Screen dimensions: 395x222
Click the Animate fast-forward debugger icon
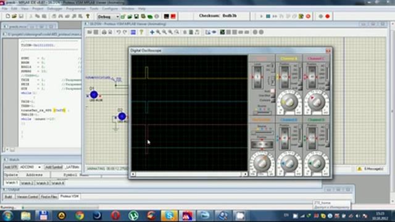tap(275, 17)
